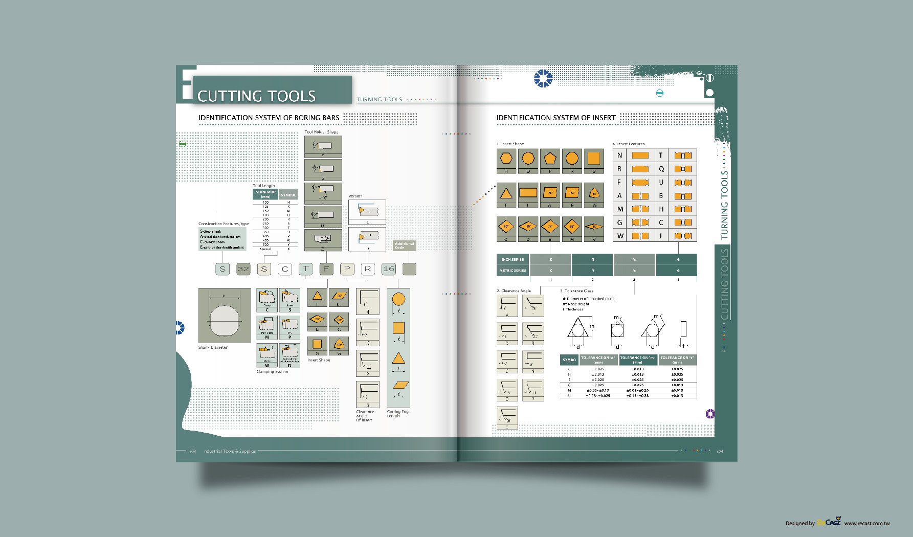Select the Tool Holder Shape K diagram
Image resolution: width=913 pixels, height=537 pixels.
tap(323, 170)
